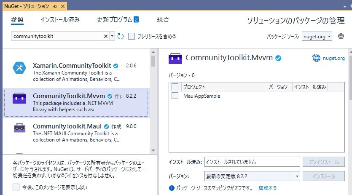Select the Xamarin.CommunityToolkit package icon
This screenshot has width=352, height=195.
[x=19, y=67]
